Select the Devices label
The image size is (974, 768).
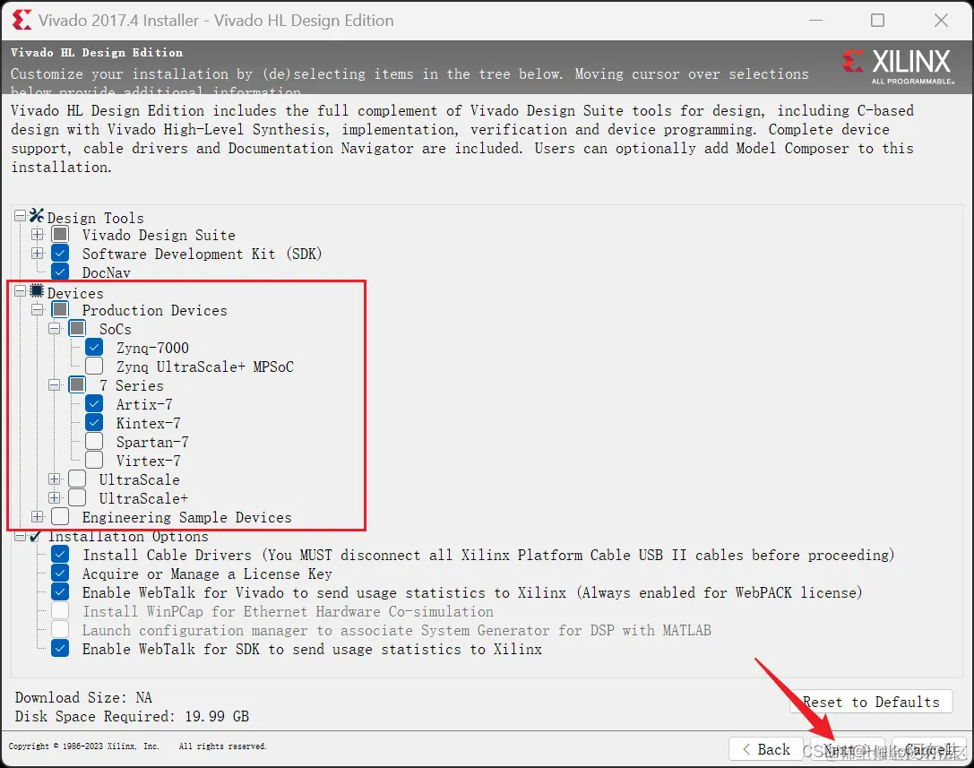(75, 293)
